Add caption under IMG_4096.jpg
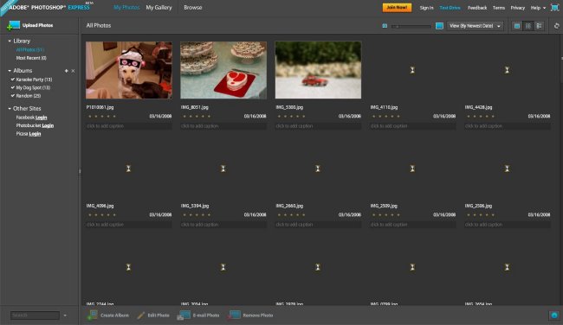The image size is (563, 325). pyautogui.click(x=128, y=225)
